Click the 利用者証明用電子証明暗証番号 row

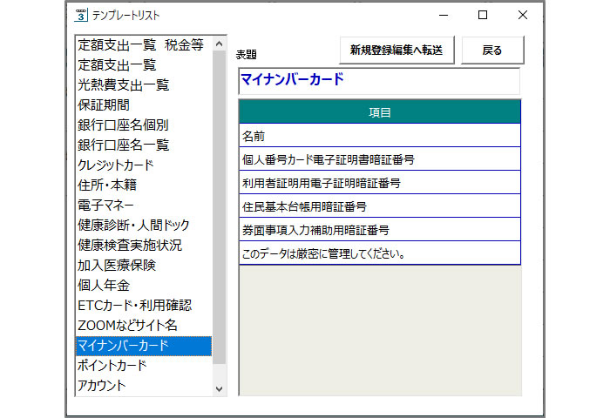(x=380, y=183)
